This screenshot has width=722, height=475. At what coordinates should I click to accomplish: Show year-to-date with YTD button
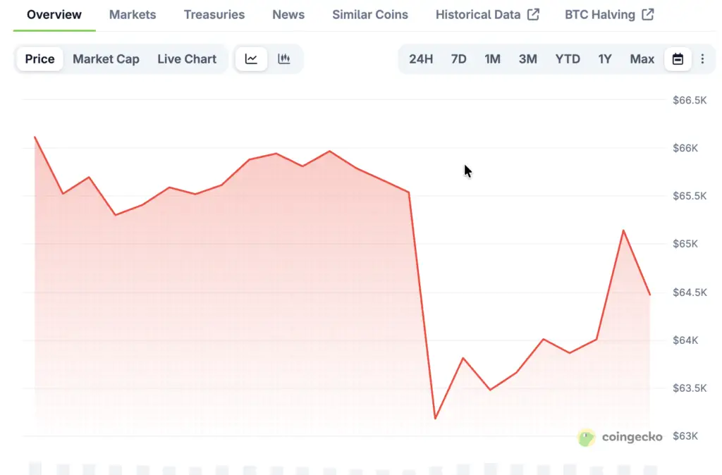tap(568, 59)
